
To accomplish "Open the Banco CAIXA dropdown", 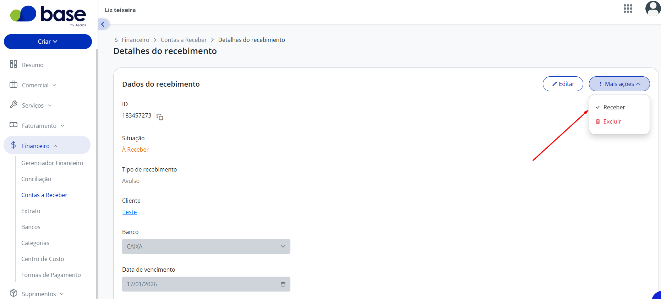I will (x=206, y=246).
